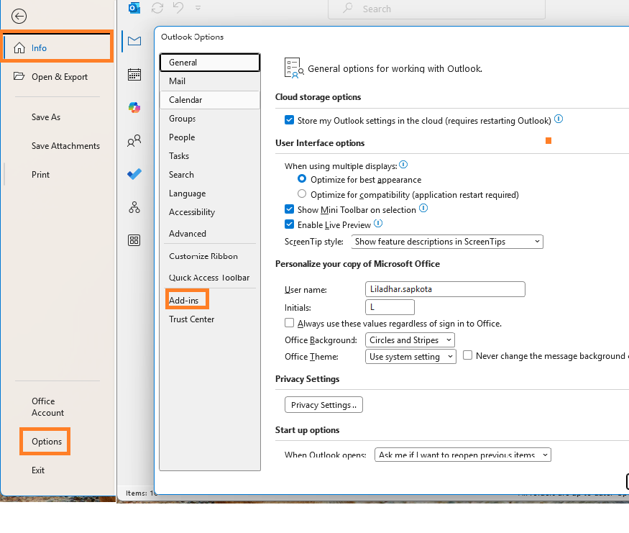
Task: Open the Org Explorer icon in navigation bar
Action: (x=134, y=207)
